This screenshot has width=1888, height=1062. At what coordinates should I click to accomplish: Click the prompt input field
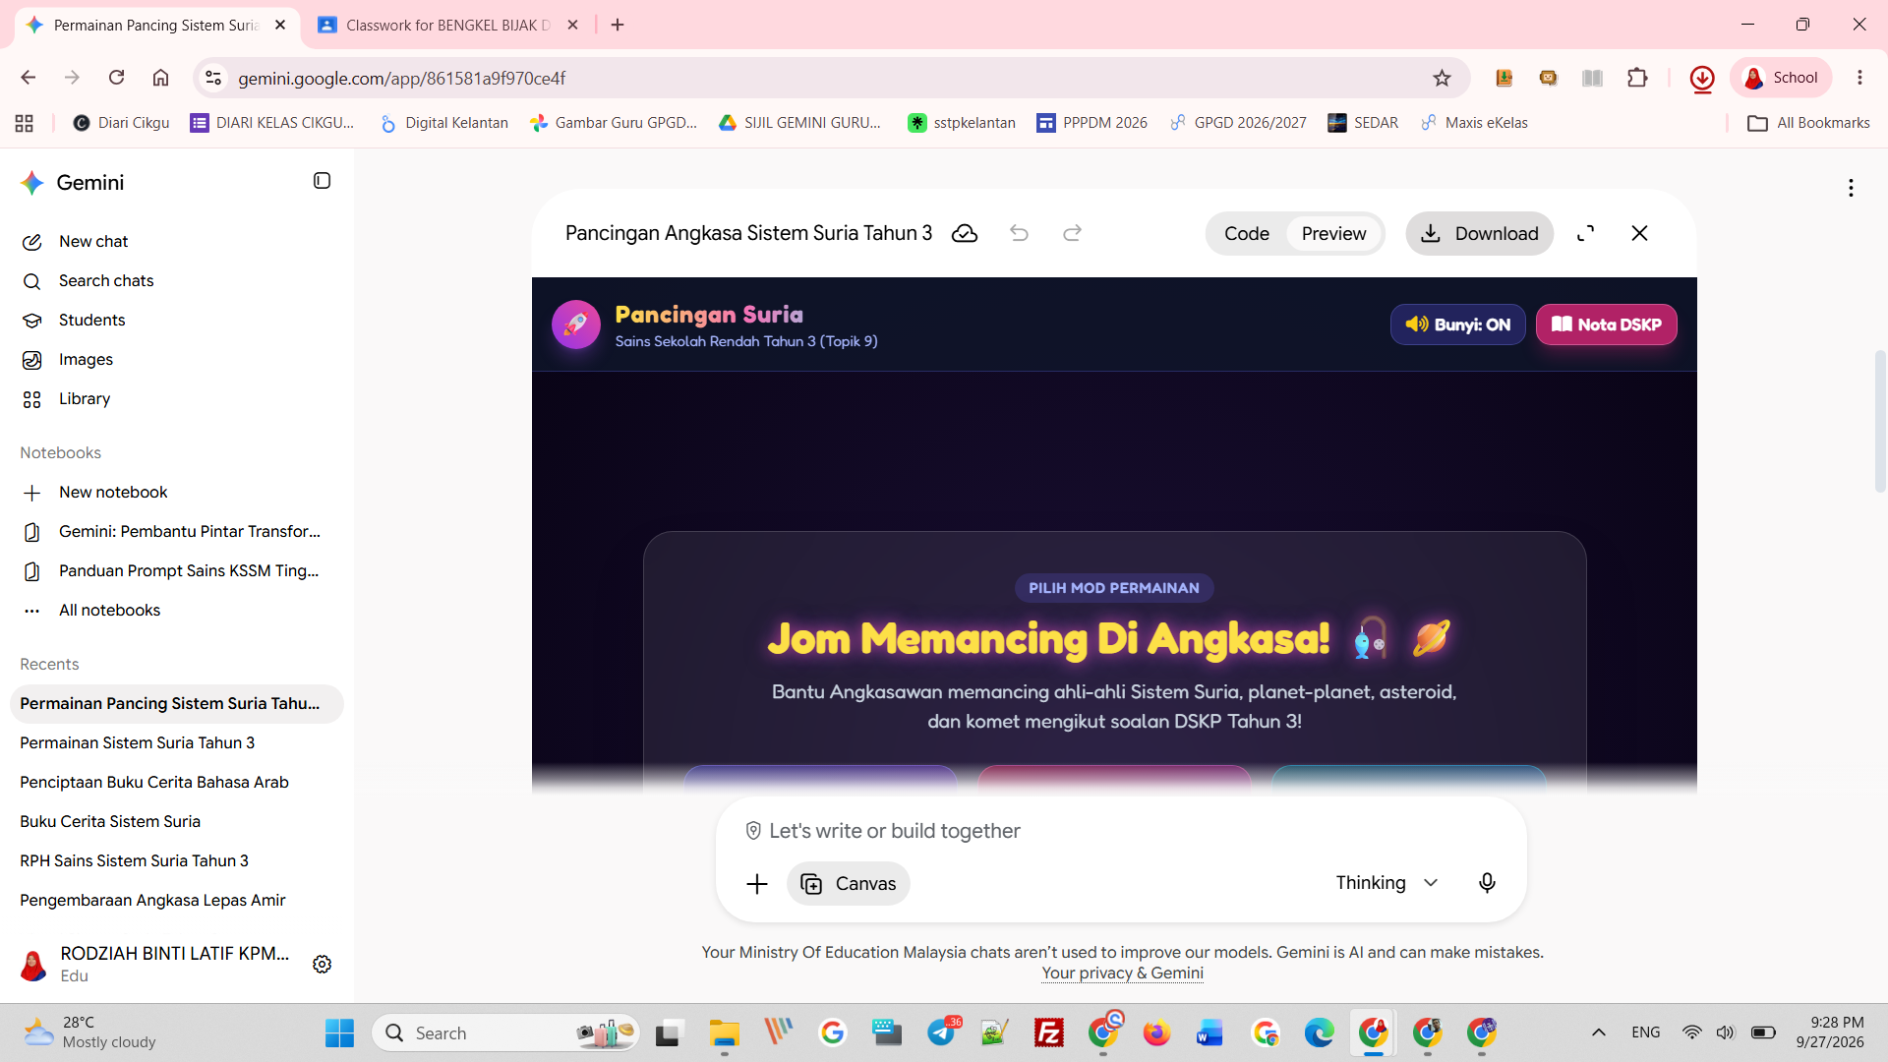click(x=1121, y=832)
